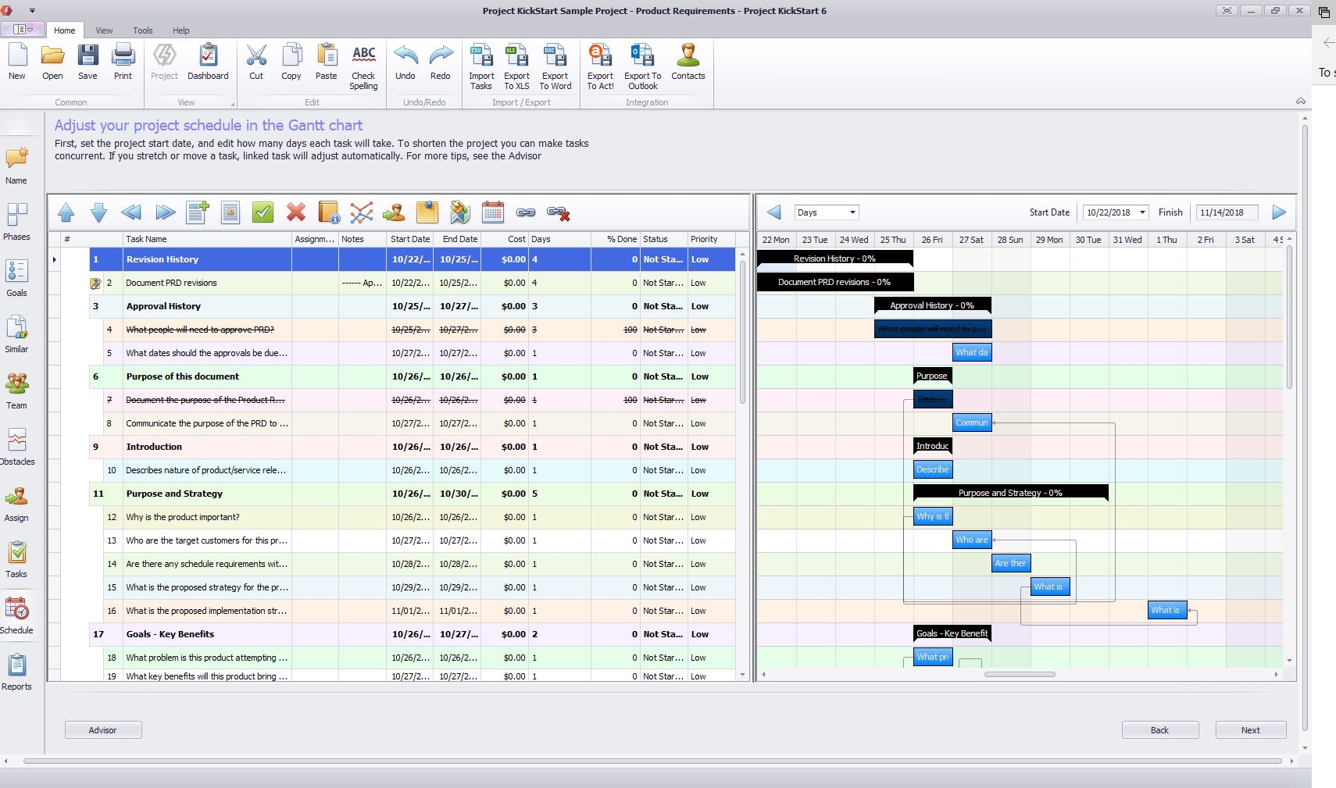This screenshot has height=788, width=1336.
Task: Delete the selected task
Action: pyautogui.click(x=295, y=212)
